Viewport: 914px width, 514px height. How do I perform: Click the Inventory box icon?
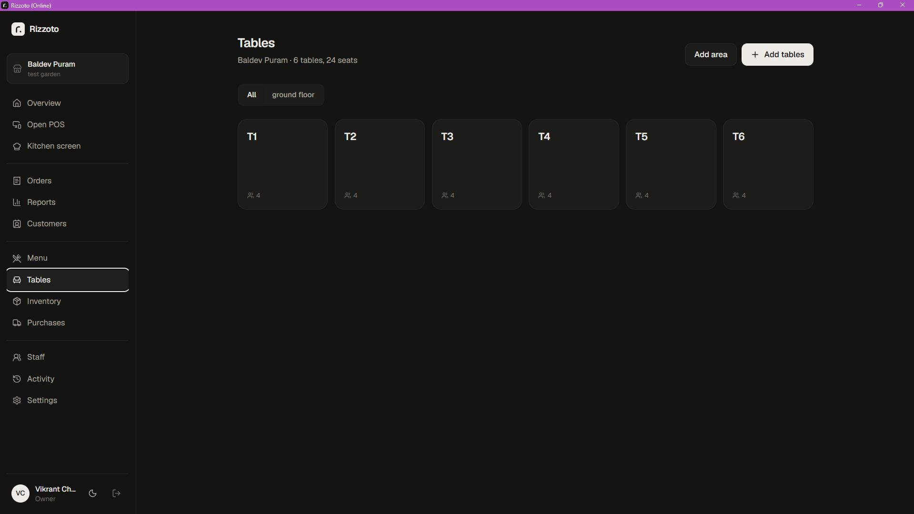[17, 302]
